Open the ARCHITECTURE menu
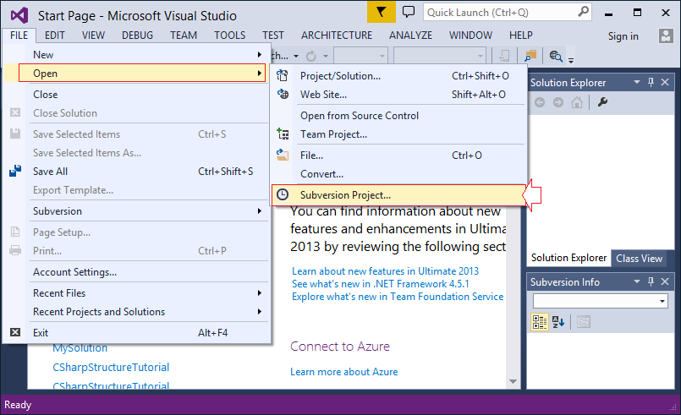 (337, 35)
